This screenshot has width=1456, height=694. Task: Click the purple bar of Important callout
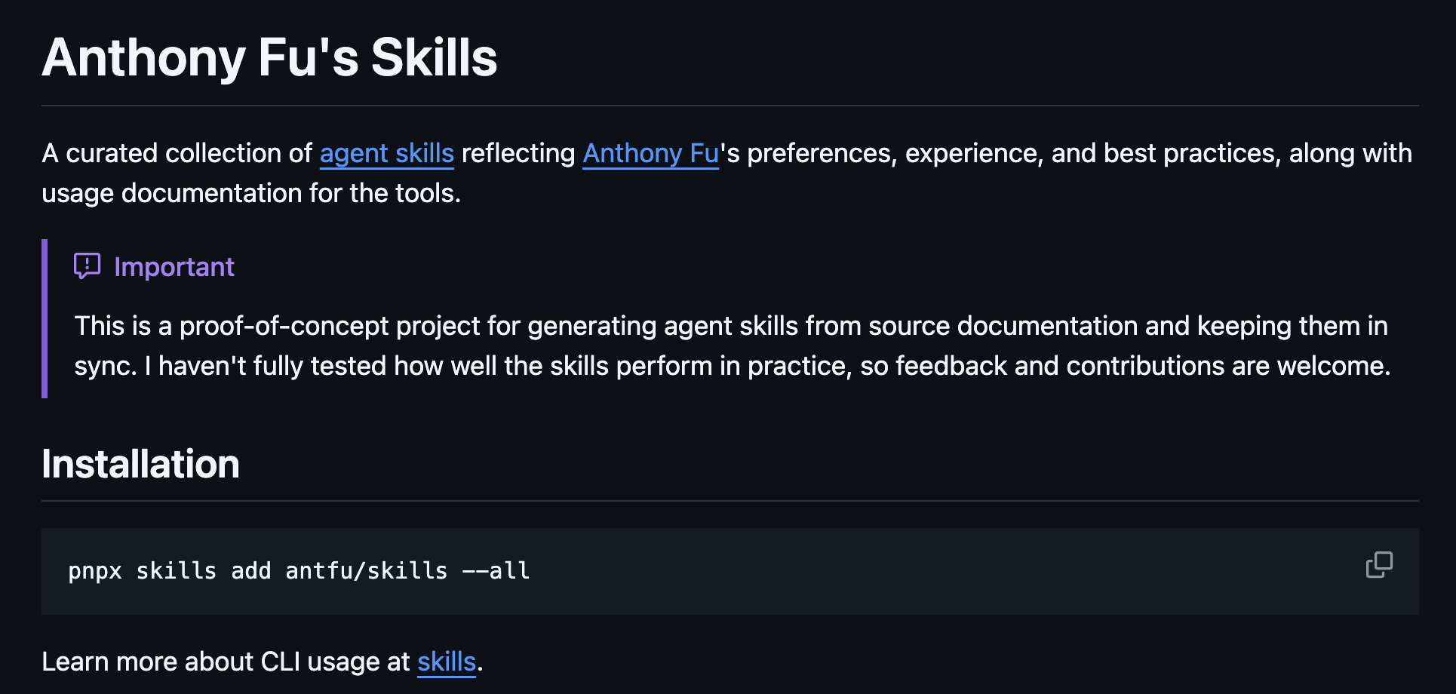pos(45,318)
